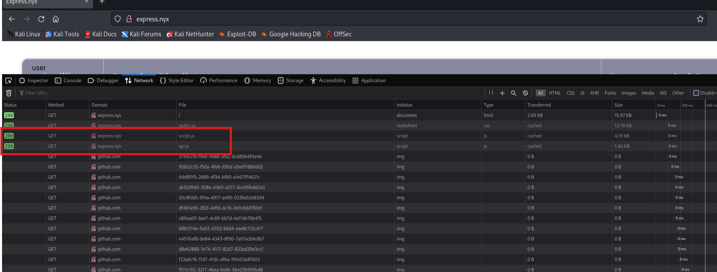The height and width of the screenshot is (272, 717).
Task: Bookmark page with star icon
Action: click(x=700, y=19)
